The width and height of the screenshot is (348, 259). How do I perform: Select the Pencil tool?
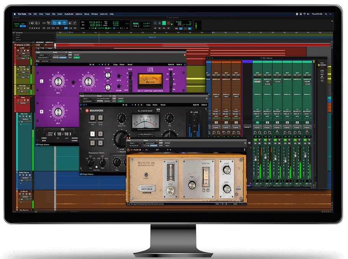click(75, 23)
